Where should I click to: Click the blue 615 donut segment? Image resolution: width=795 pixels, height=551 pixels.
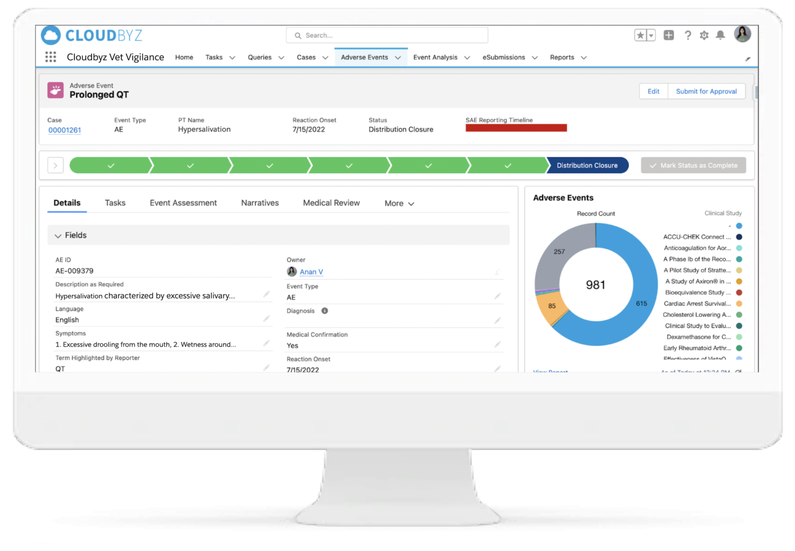(x=642, y=303)
